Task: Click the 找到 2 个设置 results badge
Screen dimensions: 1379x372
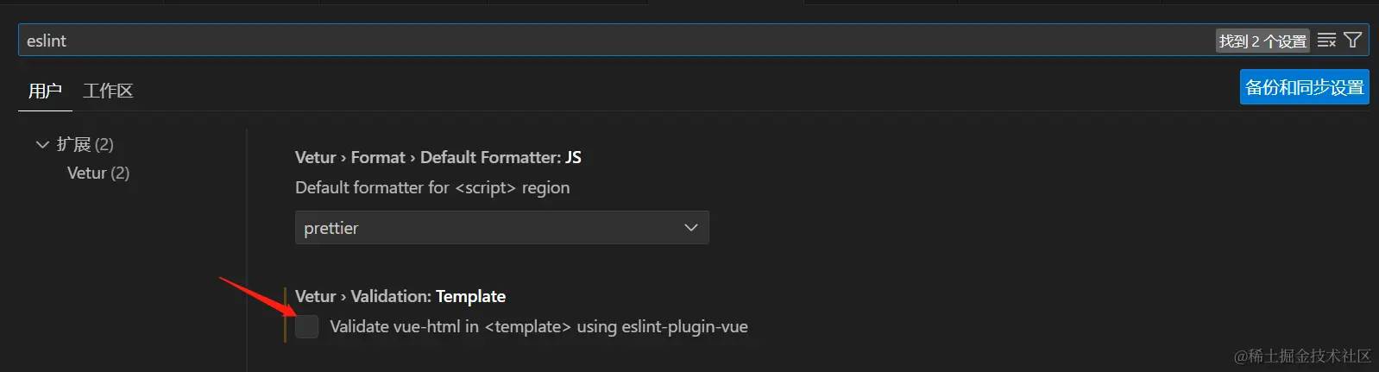Action: tap(1263, 41)
